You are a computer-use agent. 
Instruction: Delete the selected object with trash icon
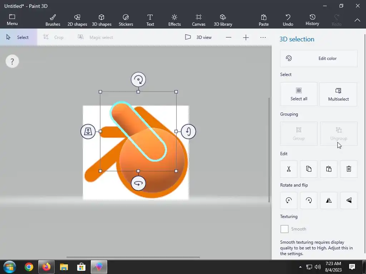pos(349,169)
